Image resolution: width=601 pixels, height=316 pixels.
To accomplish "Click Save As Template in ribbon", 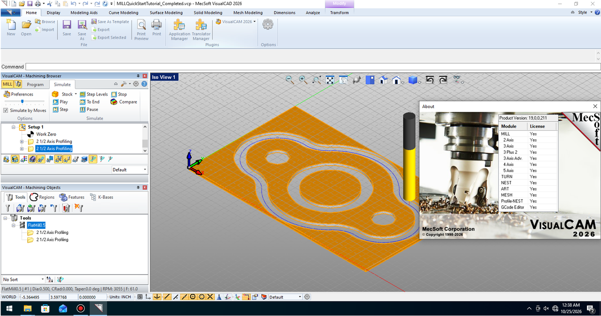I will [x=110, y=22].
